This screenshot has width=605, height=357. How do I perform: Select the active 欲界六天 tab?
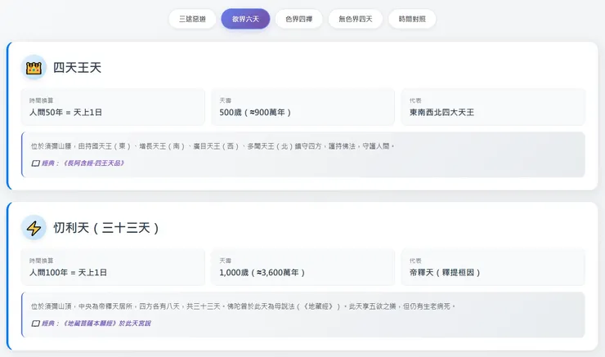click(x=245, y=19)
